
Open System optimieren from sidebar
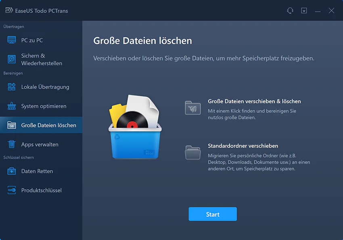44,106
